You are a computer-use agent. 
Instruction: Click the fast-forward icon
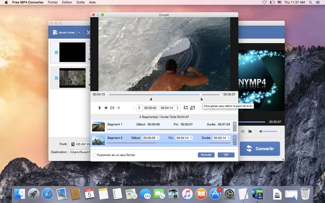pyautogui.click(x=106, y=108)
